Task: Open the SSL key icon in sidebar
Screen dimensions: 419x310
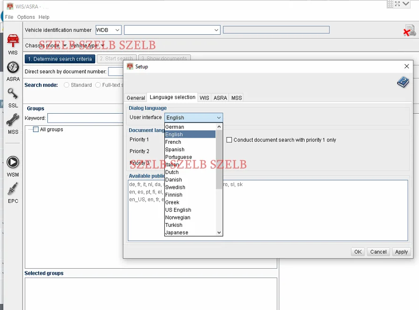Action: click(13, 93)
